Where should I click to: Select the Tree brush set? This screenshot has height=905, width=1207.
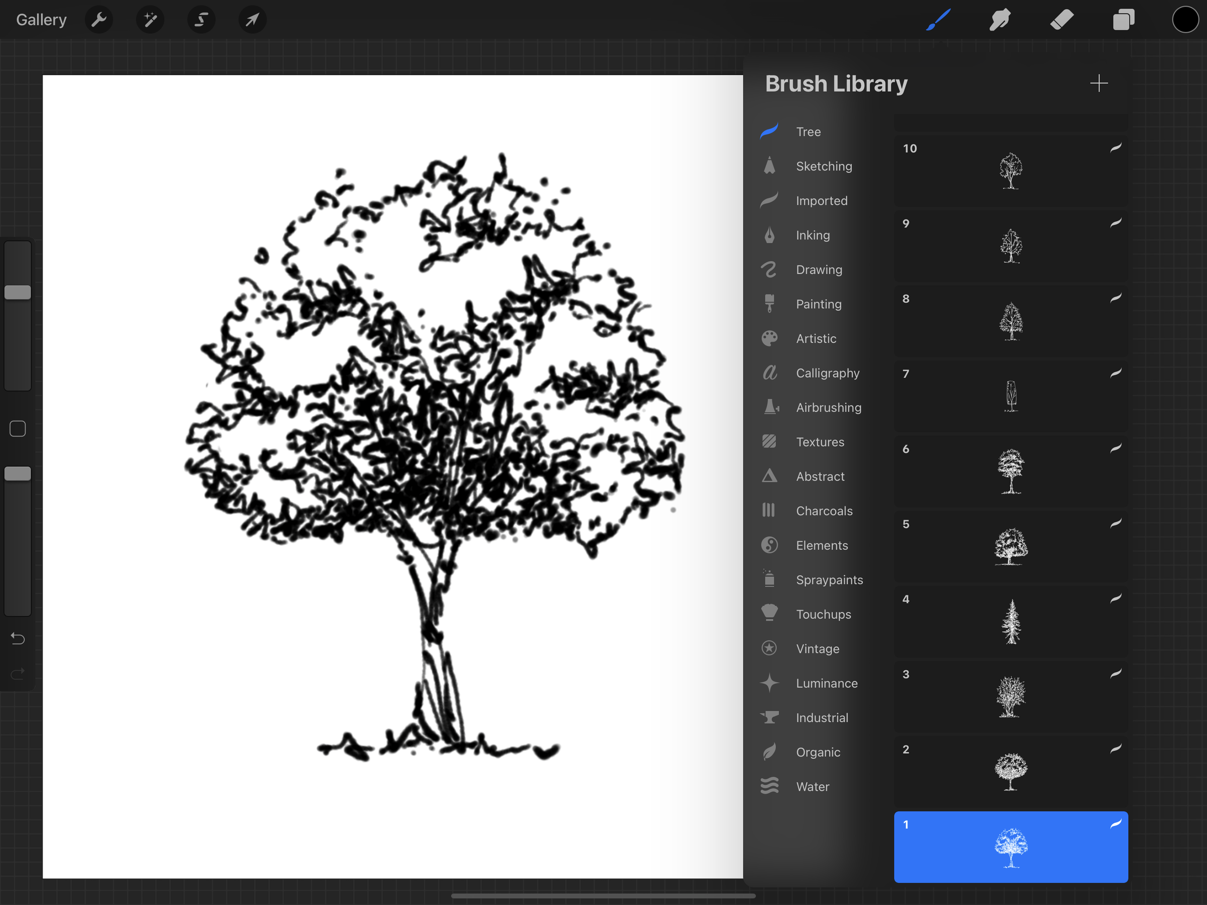(x=808, y=131)
